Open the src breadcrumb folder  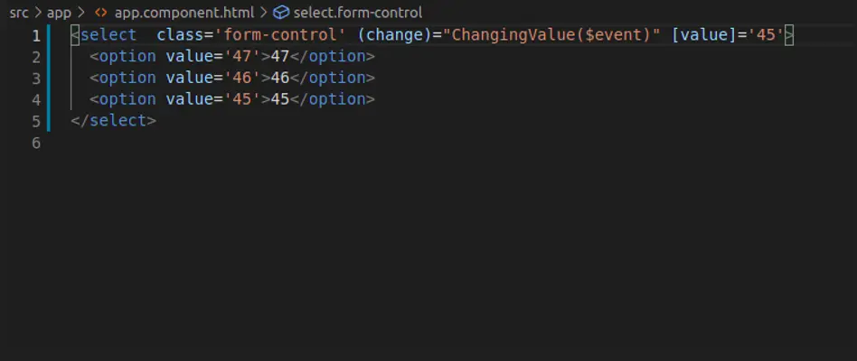pyautogui.click(x=19, y=13)
